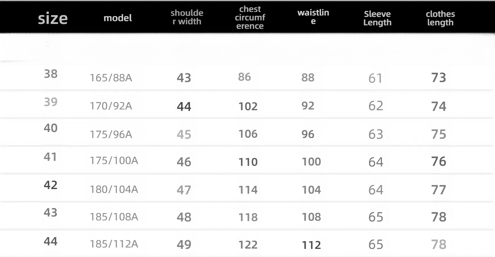Click the 'size' column header

(52, 19)
